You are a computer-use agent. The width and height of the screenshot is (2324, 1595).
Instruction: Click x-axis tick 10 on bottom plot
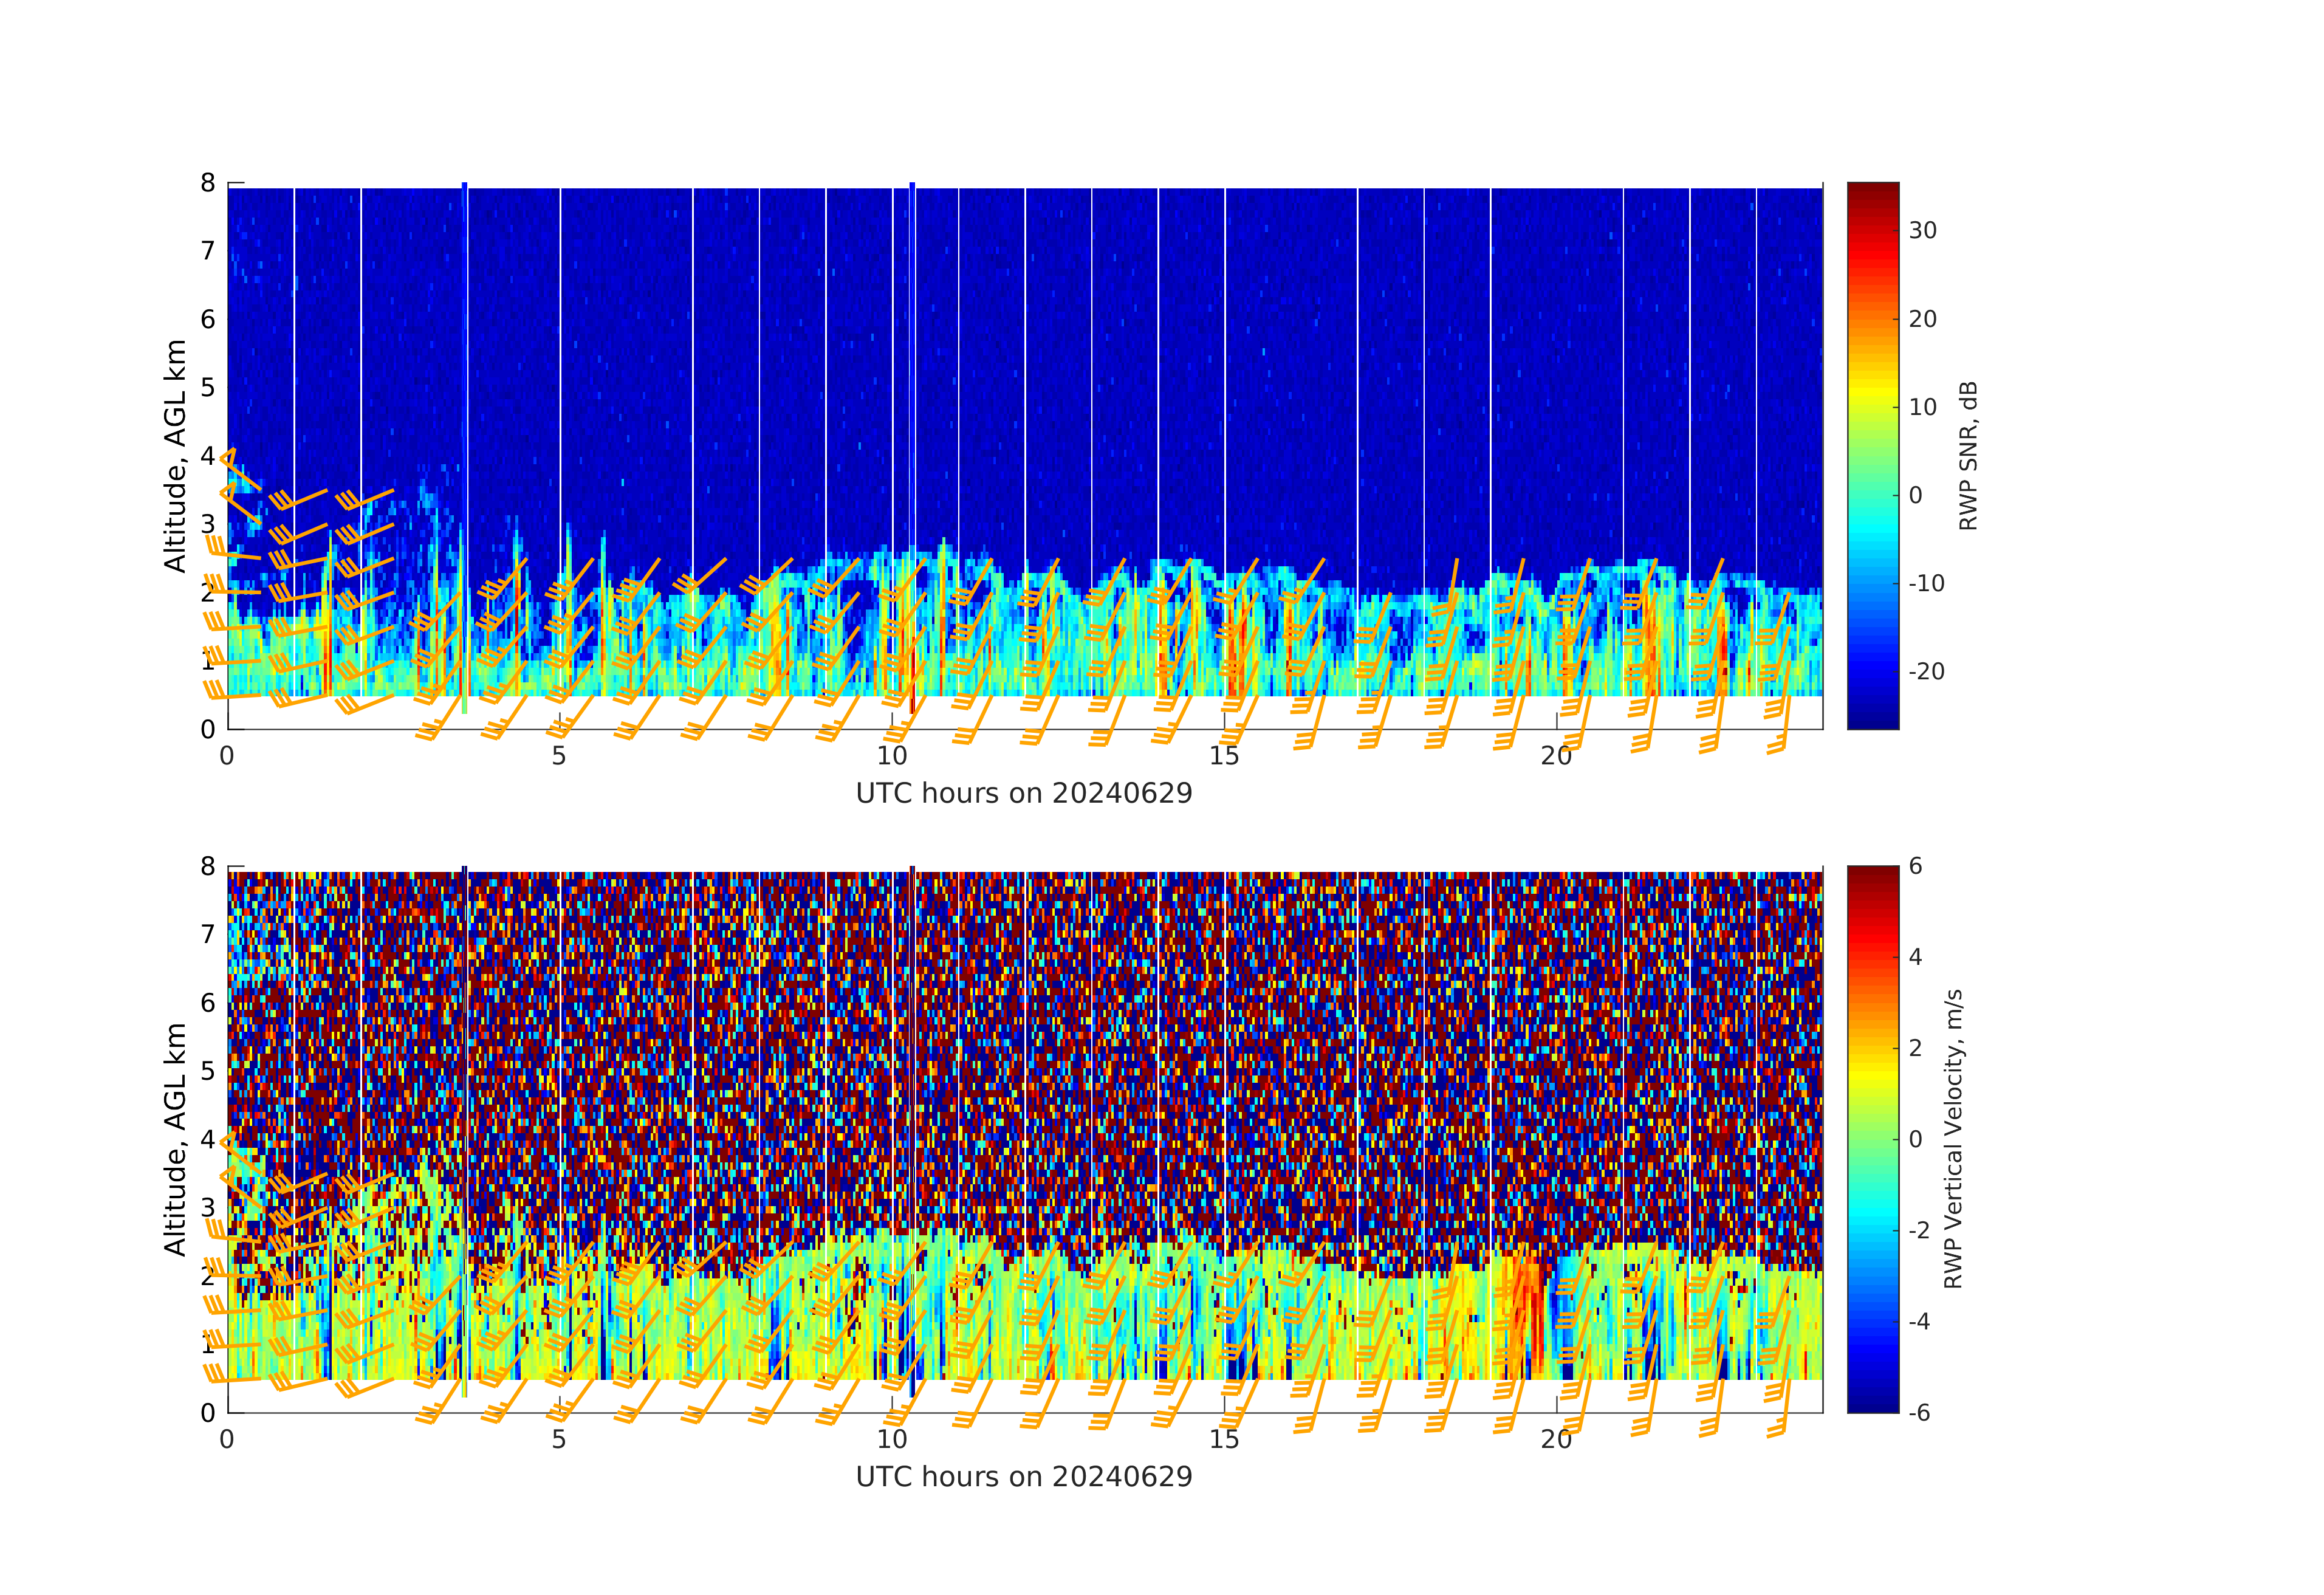coord(892,1440)
